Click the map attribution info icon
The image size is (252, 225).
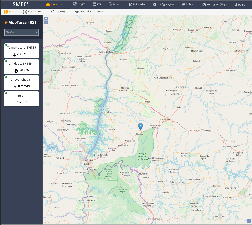pyautogui.click(x=249, y=221)
